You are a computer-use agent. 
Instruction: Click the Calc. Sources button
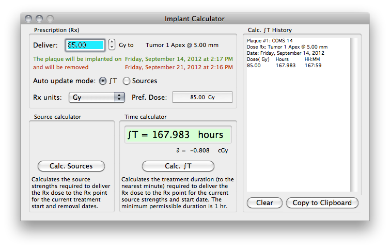click(x=71, y=166)
